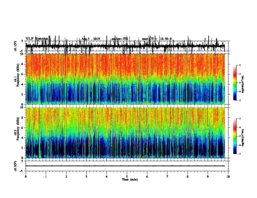Screen dimensions: 257x198
Task: Click the "2" kHz tick of ch.2 spectrogram
Action: point(23,148)
